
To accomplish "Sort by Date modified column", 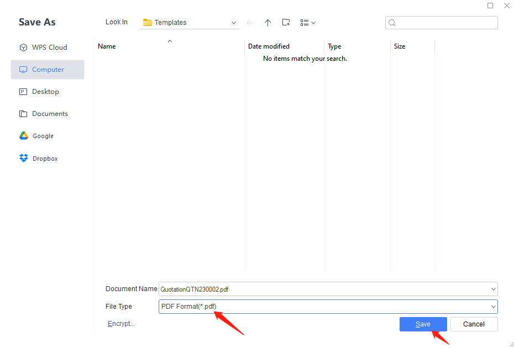I will [269, 46].
